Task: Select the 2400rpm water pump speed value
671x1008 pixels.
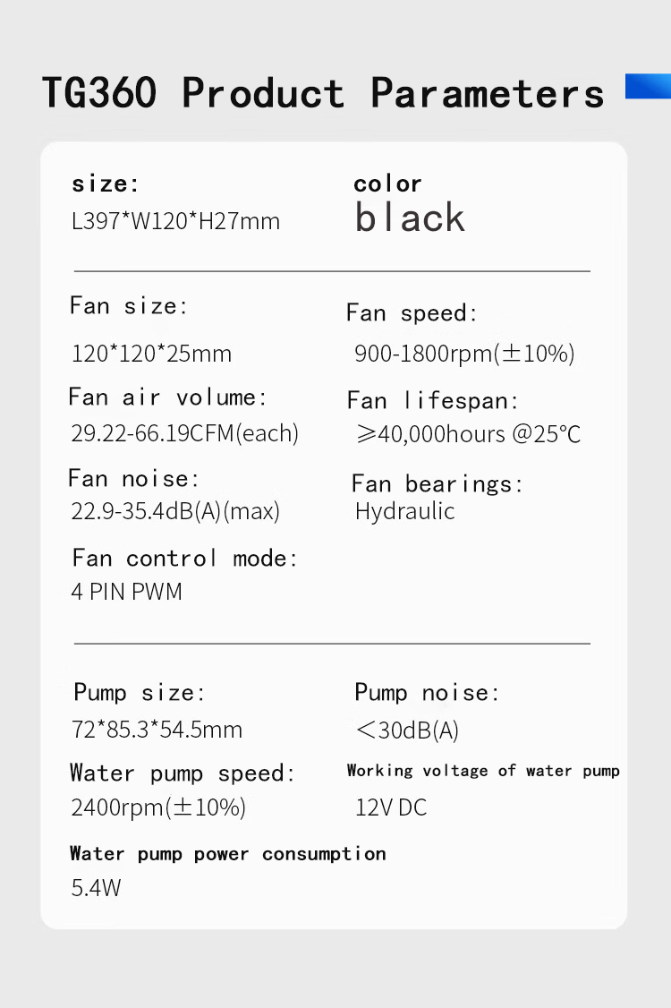Action: pyautogui.click(x=157, y=807)
